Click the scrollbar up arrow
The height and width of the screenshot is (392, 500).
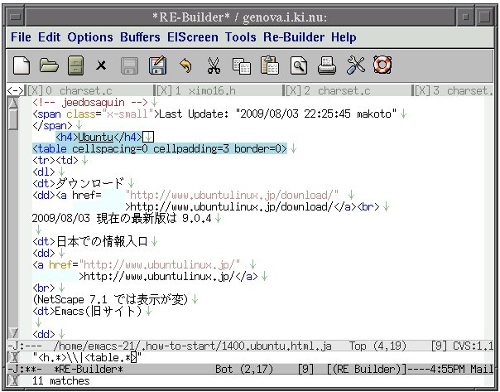pyautogui.click(x=13, y=103)
